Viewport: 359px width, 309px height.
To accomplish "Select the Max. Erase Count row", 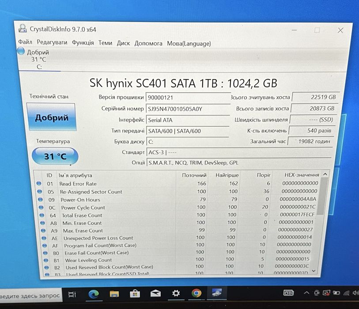I will [178, 230].
